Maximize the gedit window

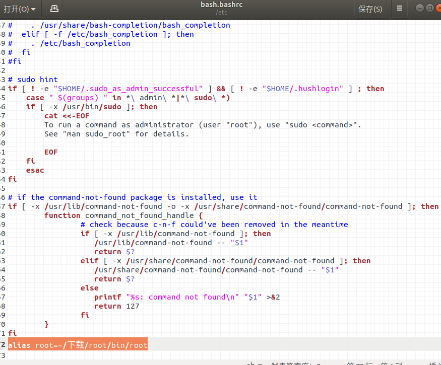point(429,8)
